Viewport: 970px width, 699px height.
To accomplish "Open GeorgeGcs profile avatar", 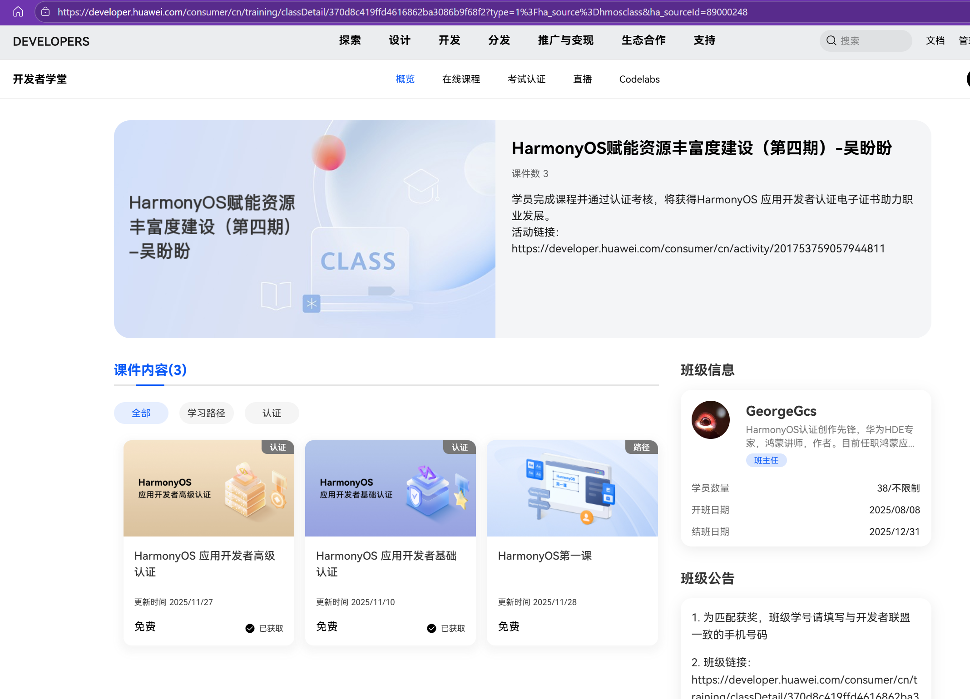I will coord(710,419).
